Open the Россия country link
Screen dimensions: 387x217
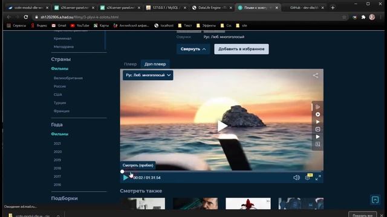(60, 86)
